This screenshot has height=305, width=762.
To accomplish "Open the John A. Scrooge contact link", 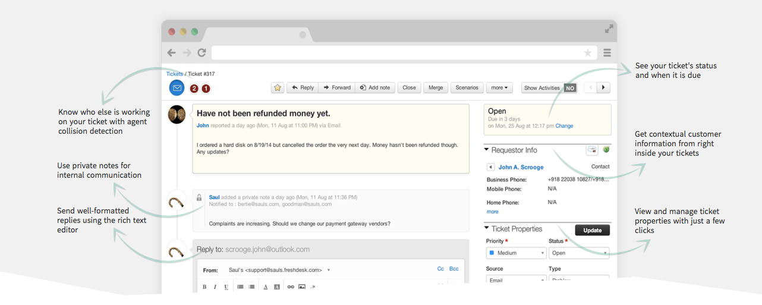I will point(521,167).
